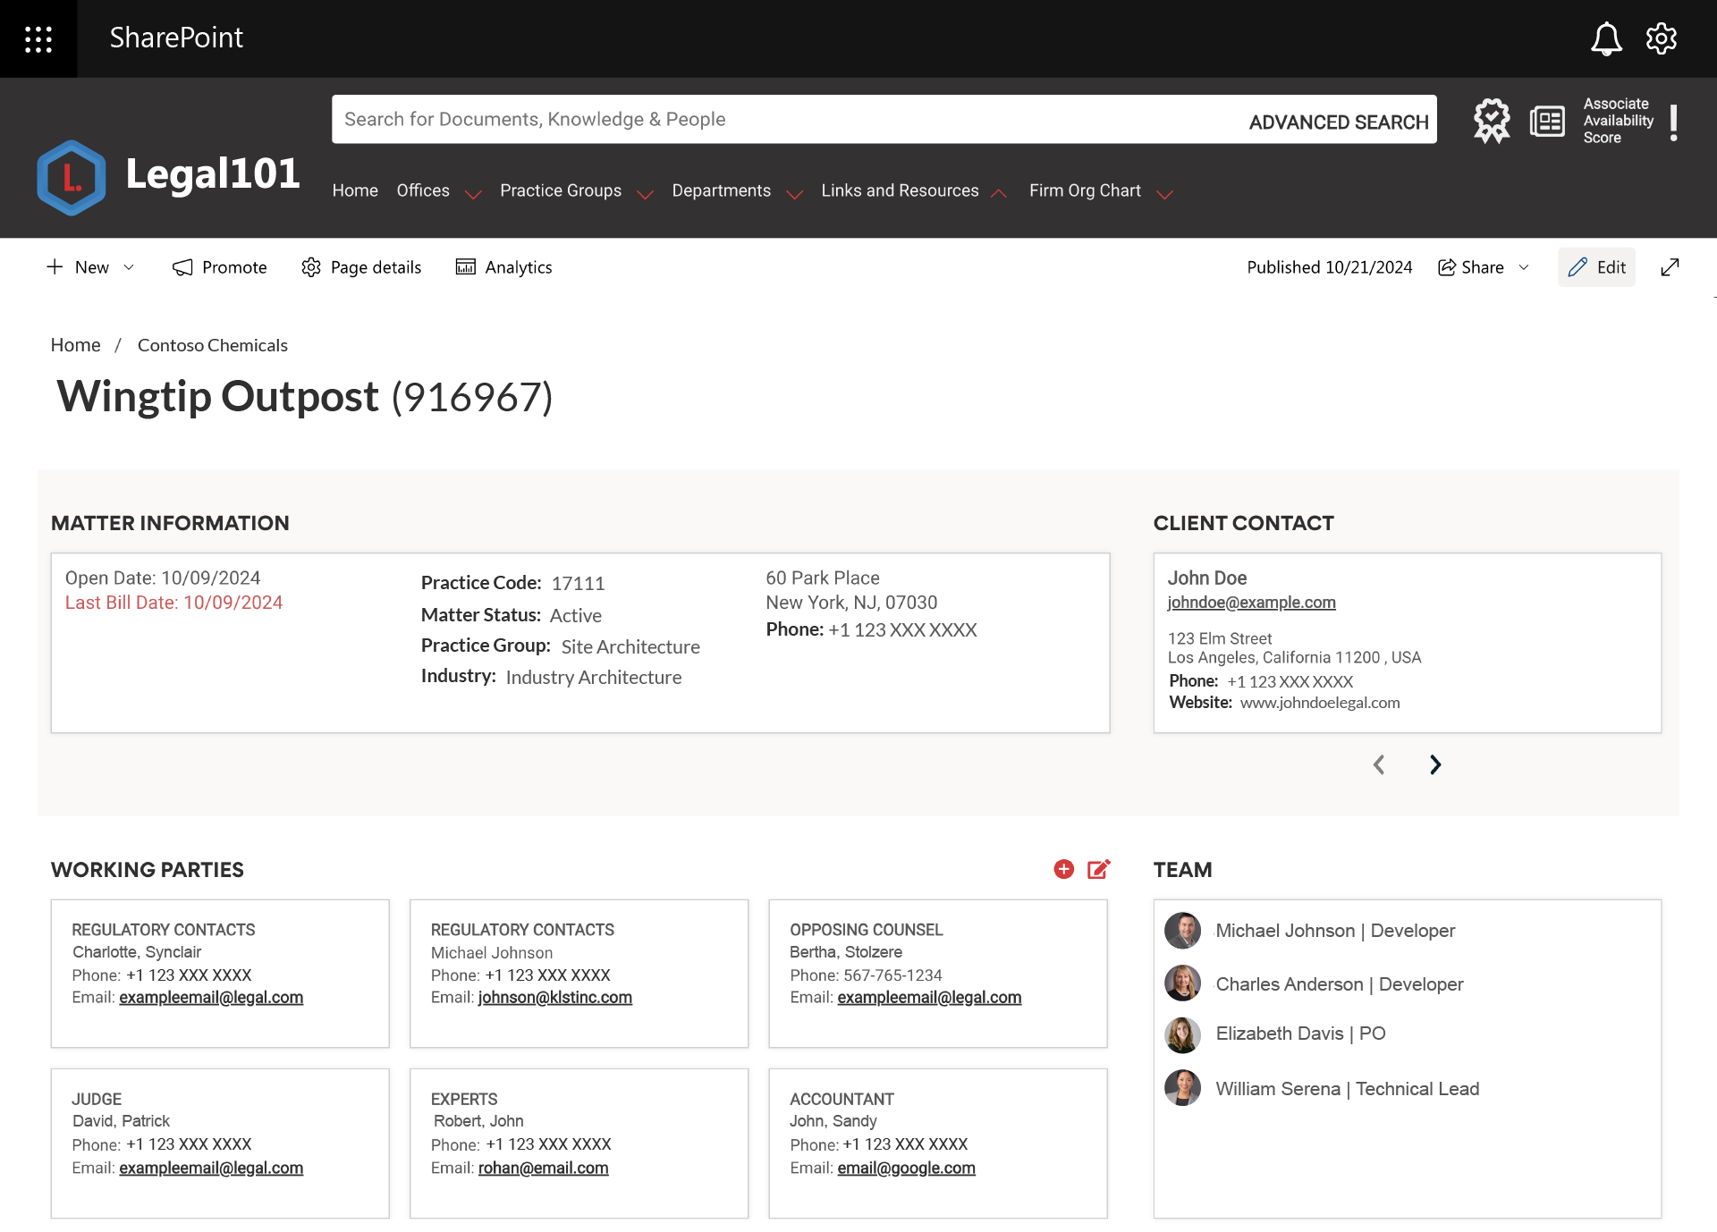Click the Promote megaphone icon
The image size is (1717, 1232).
[182, 267]
